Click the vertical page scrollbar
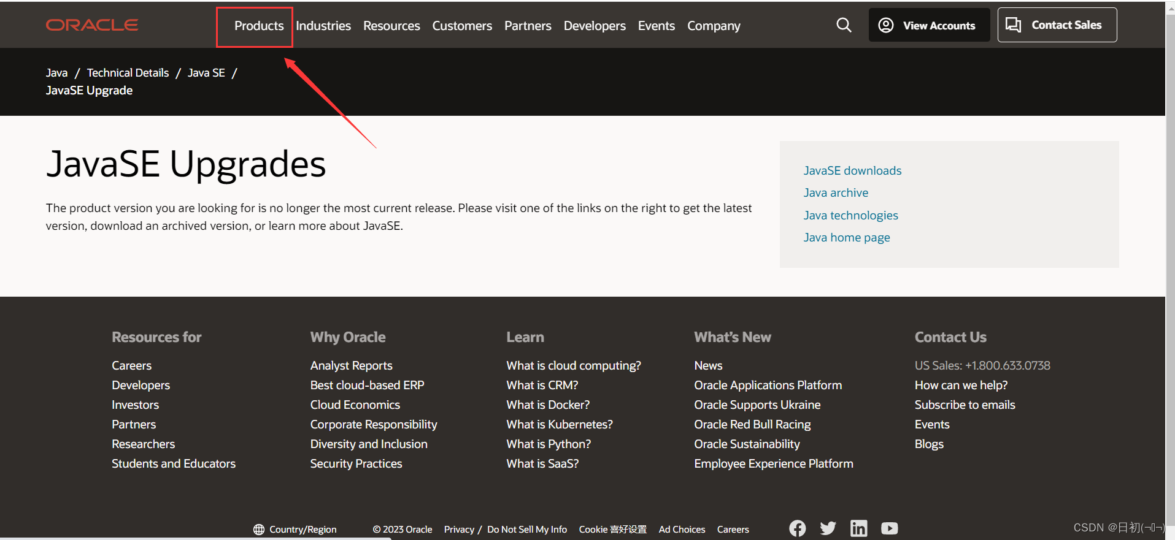Viewport: 1175px width, 540px height. 1170,270
